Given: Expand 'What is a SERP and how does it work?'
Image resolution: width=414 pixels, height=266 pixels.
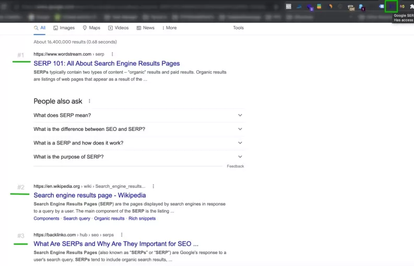Looking at the screenshot, I should pos(138,143).
